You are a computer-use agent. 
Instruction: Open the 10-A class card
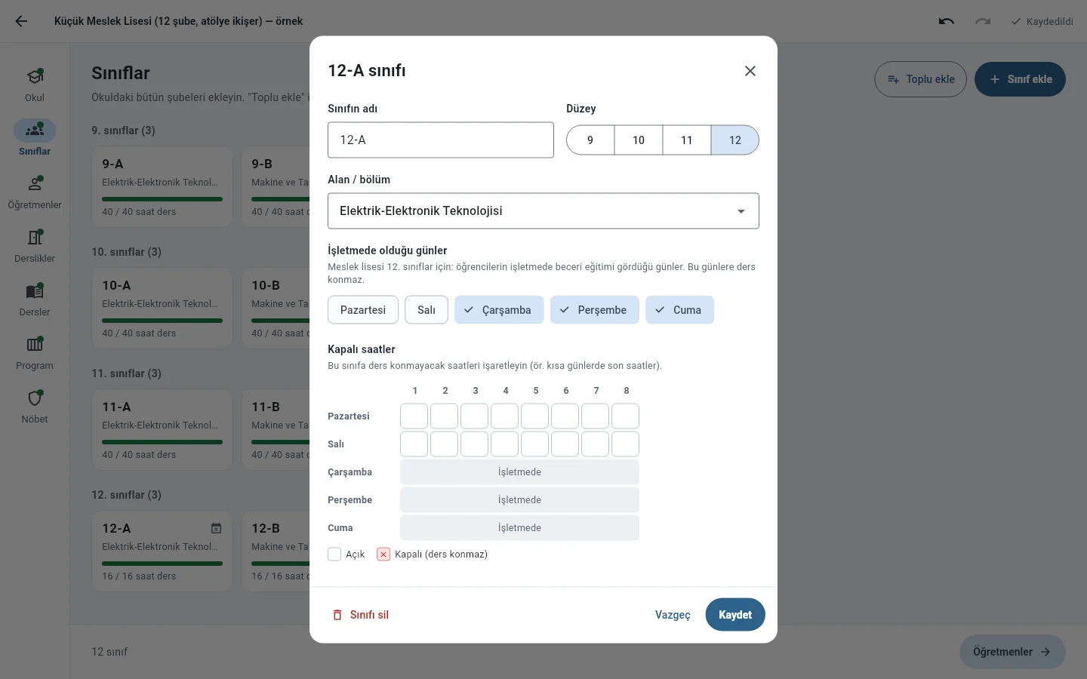tap(162, 309)
